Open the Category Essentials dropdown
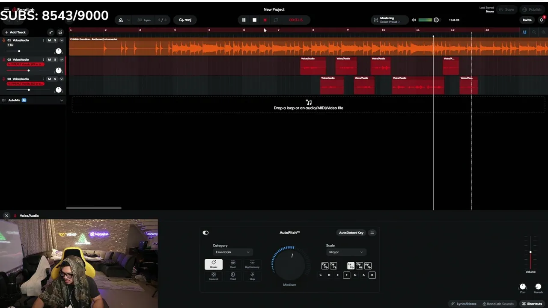The width and height of the screenshot is (548, 308). pos(232,252)
